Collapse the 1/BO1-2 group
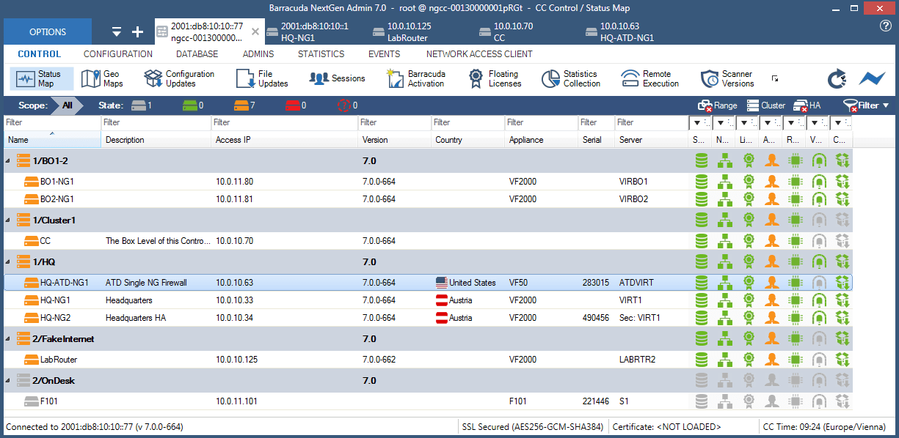 coord(8,160)
